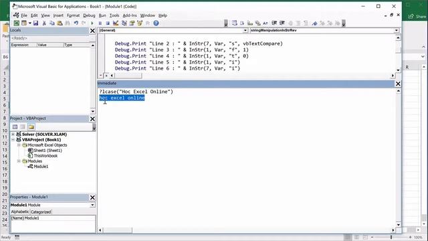
Task: Cut selection using the scissors icon
Action: tap(44, 23)
